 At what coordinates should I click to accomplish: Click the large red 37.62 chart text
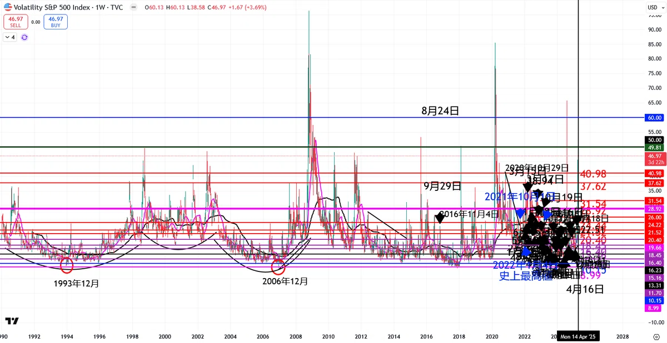pos(593,186)
